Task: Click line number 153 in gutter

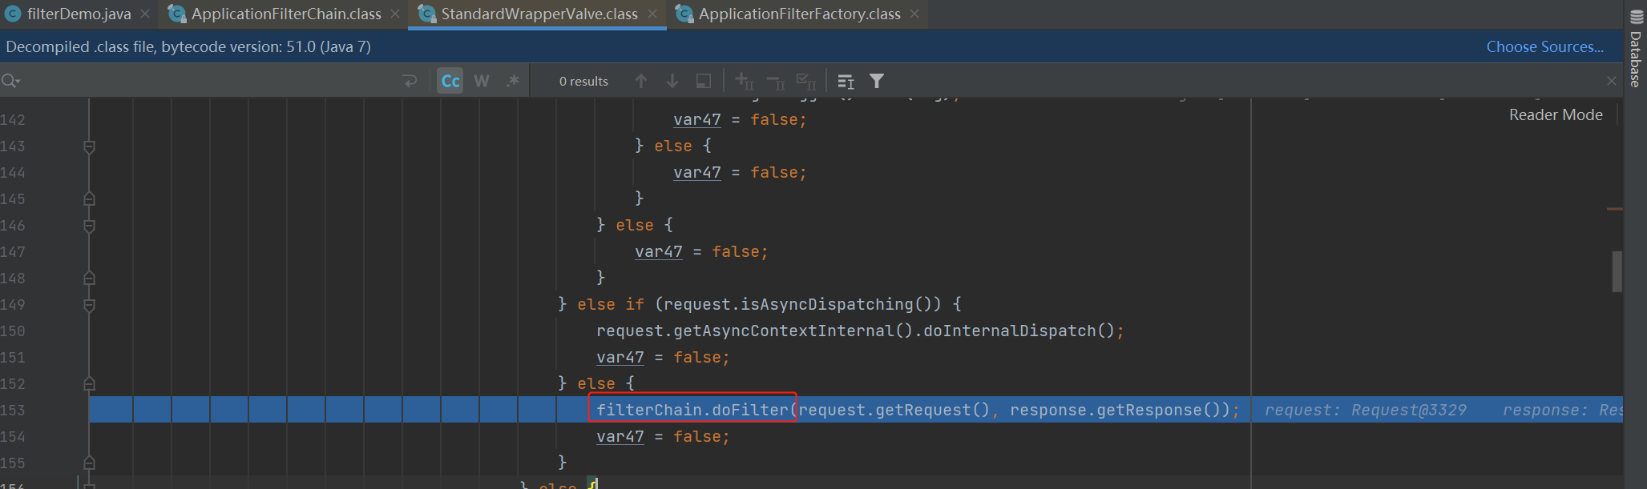Action: 13,410
